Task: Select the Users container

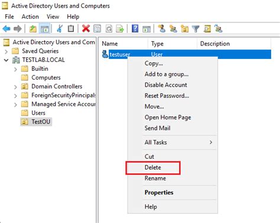Action: click(x=38, y=113)
